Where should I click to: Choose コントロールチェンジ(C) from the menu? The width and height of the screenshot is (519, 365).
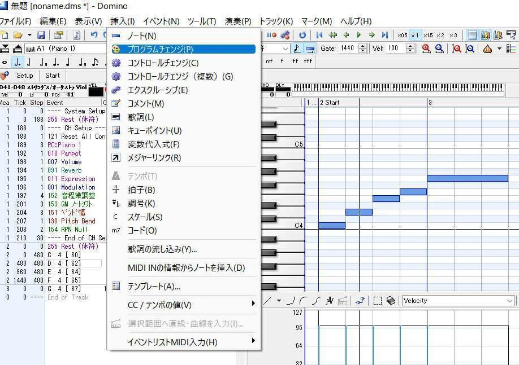pyautogui.click(x=183, y=63)
